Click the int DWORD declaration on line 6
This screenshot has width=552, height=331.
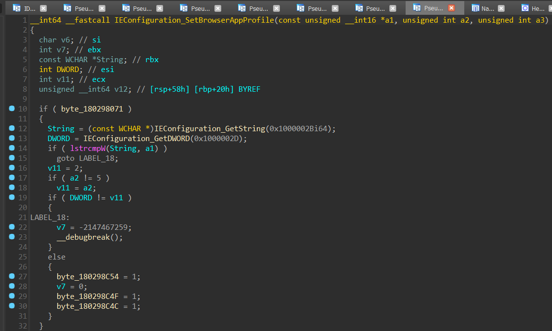pos(61,70)
